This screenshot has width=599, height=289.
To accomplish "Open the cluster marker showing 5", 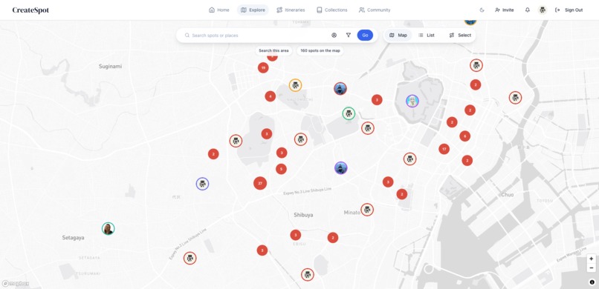I will pyautogui.click(x=281, y=169).
